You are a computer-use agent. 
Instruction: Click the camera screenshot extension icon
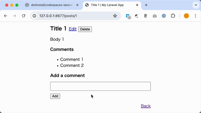tap(155, 16)
